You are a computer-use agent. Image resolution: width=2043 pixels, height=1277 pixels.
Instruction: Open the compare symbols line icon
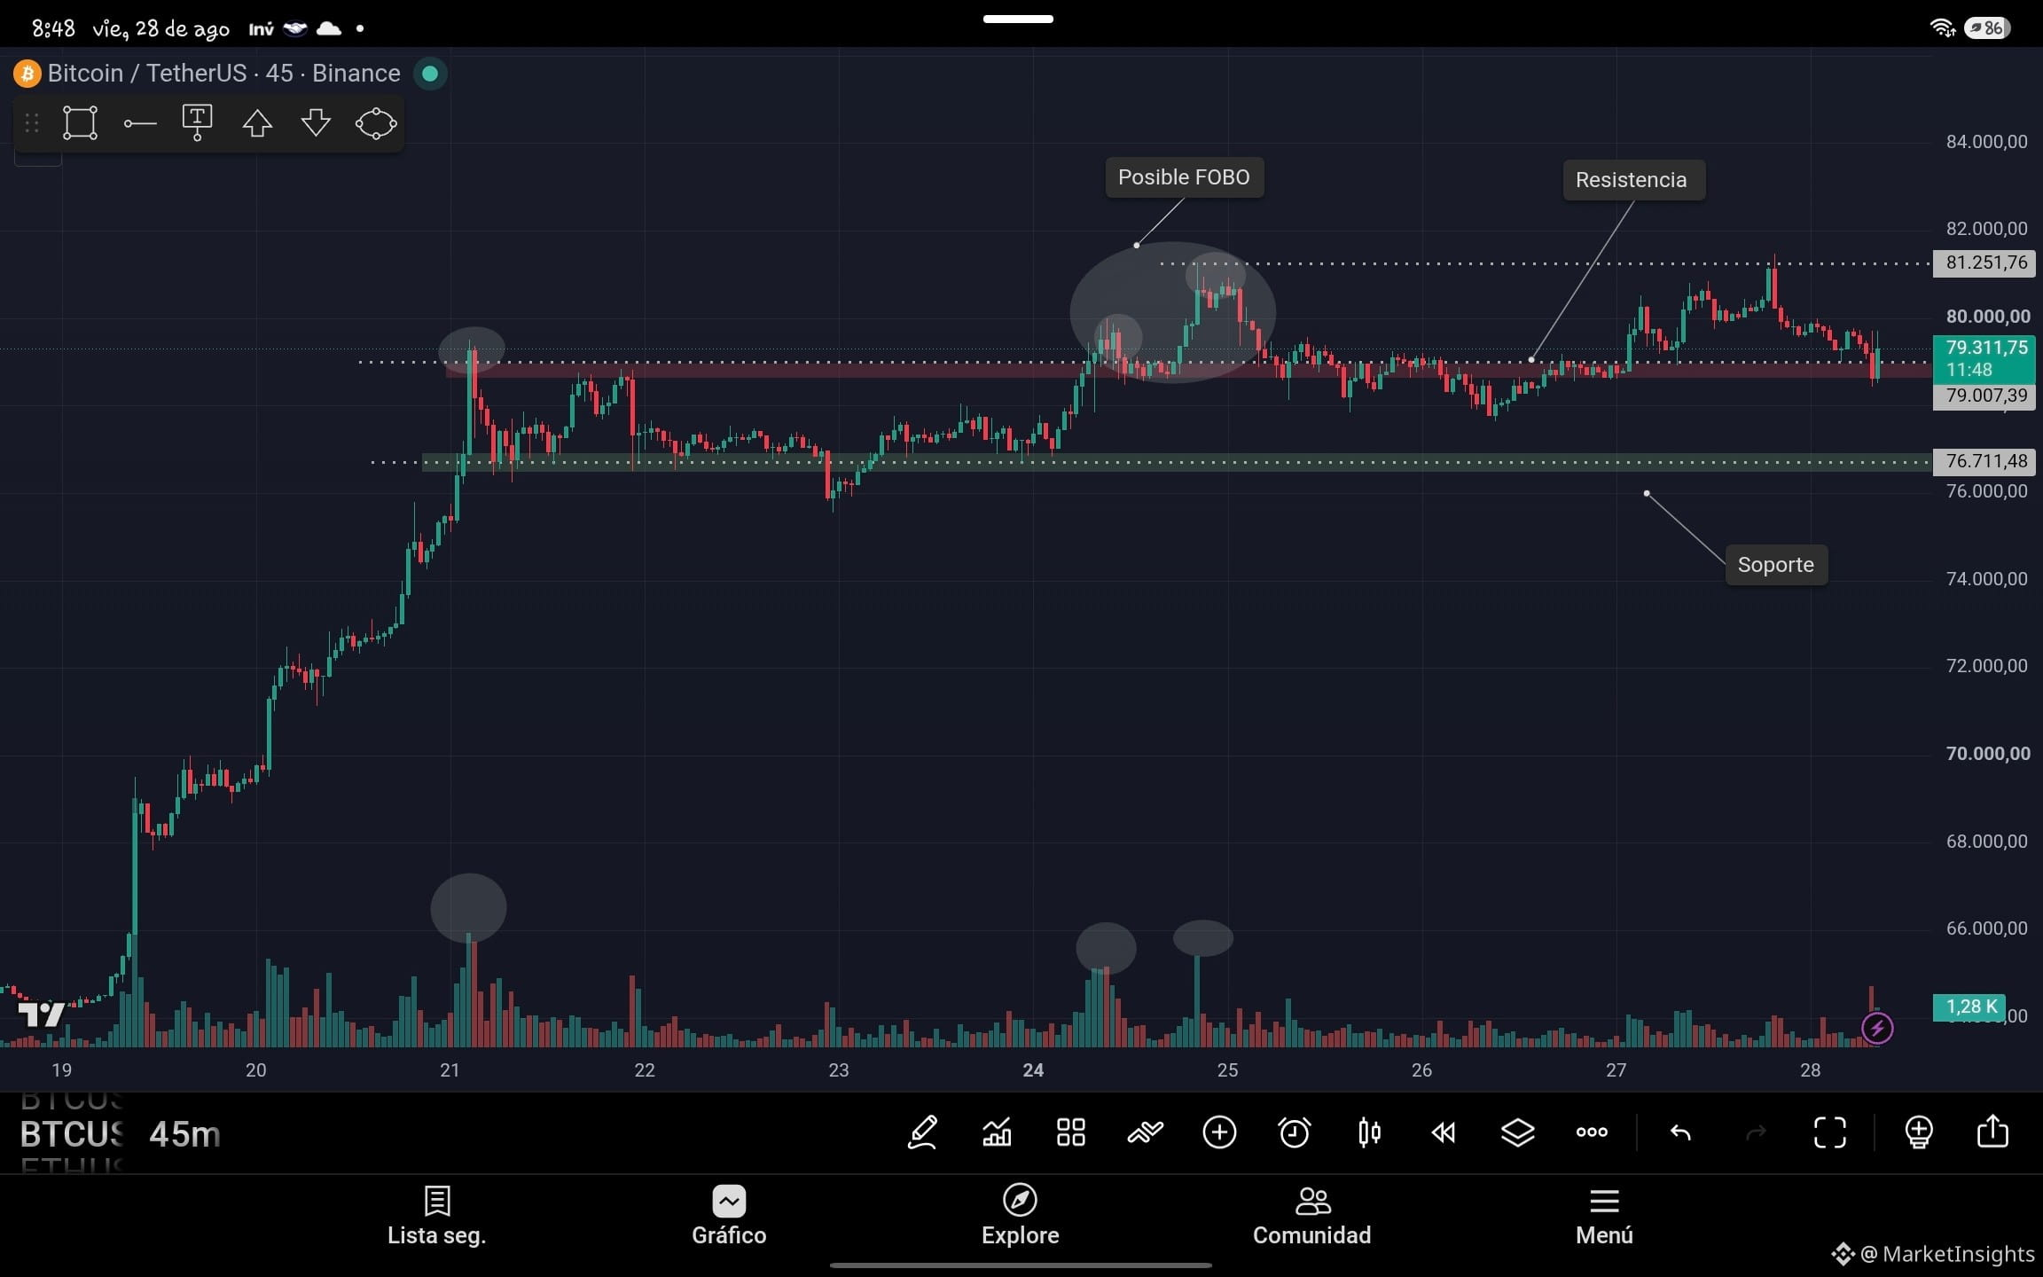pos(1145,1132)
